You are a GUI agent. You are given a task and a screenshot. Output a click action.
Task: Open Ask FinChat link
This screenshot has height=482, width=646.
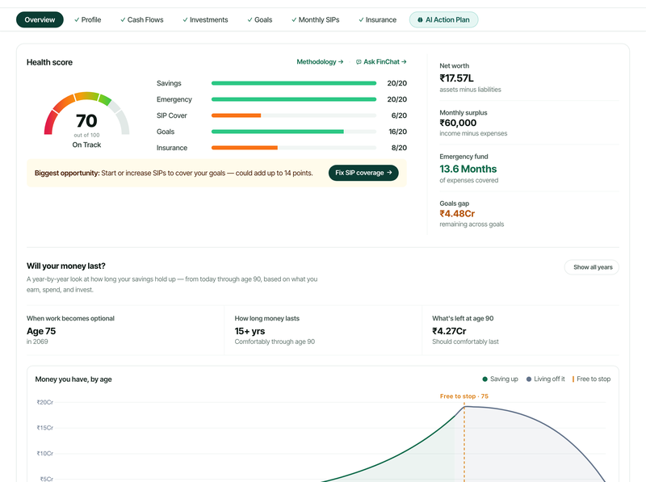pyautogui.click(x=381, y=62)
